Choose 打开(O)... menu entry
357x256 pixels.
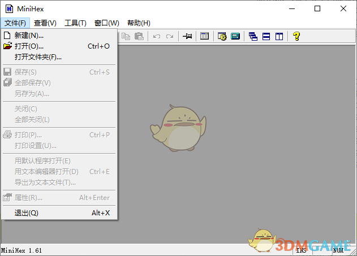(x=59, y=46)
